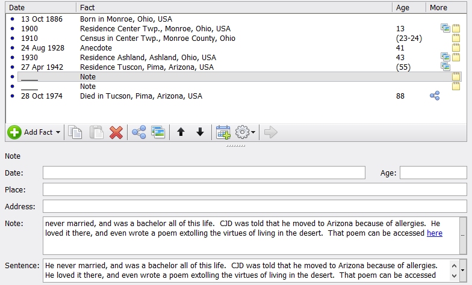The height and width of the screenshot is (285, 472).
Task: Open the media pictures icon in toolbar
Action: point(158,132)
